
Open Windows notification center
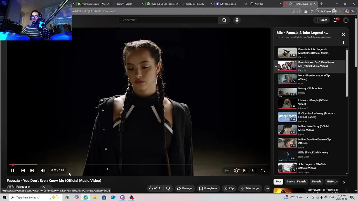[352, 197]
